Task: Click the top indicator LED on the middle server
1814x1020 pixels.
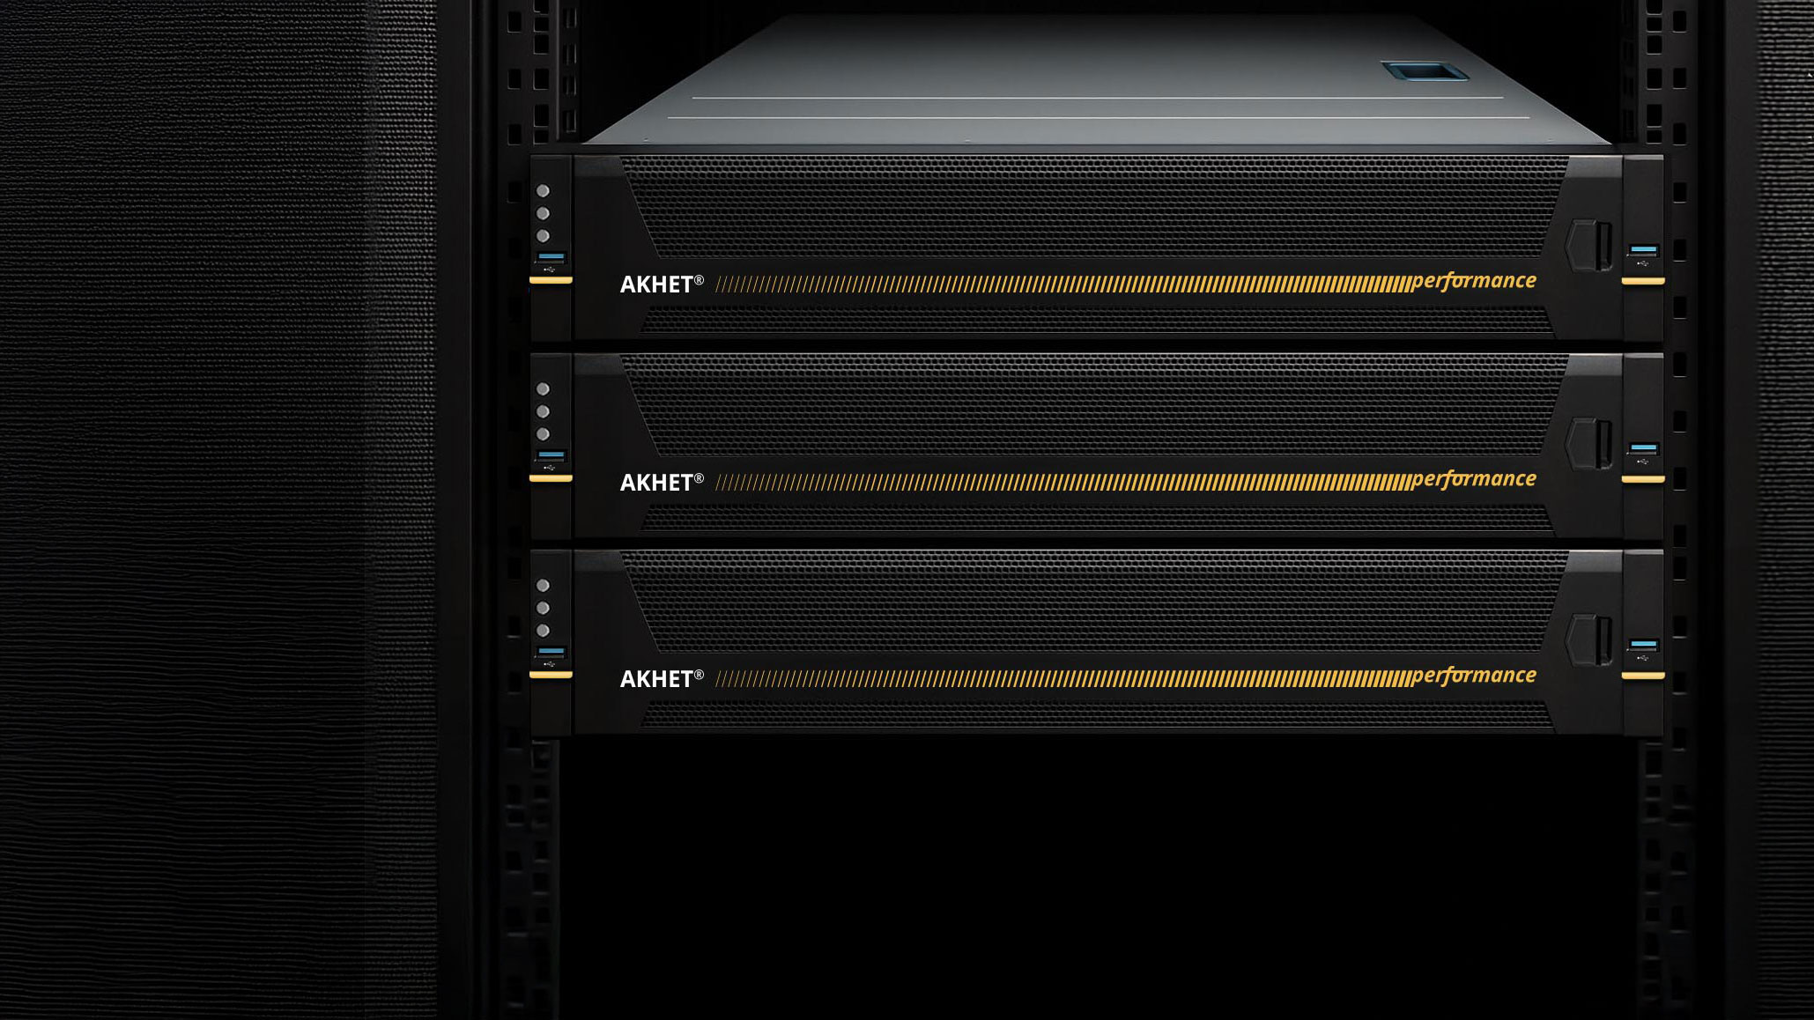Action: (543, 389)
